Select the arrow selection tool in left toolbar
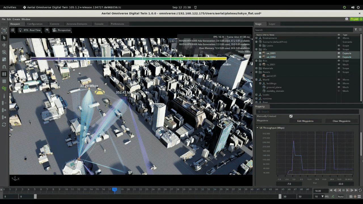363x204 pixels. pos(4,38)
